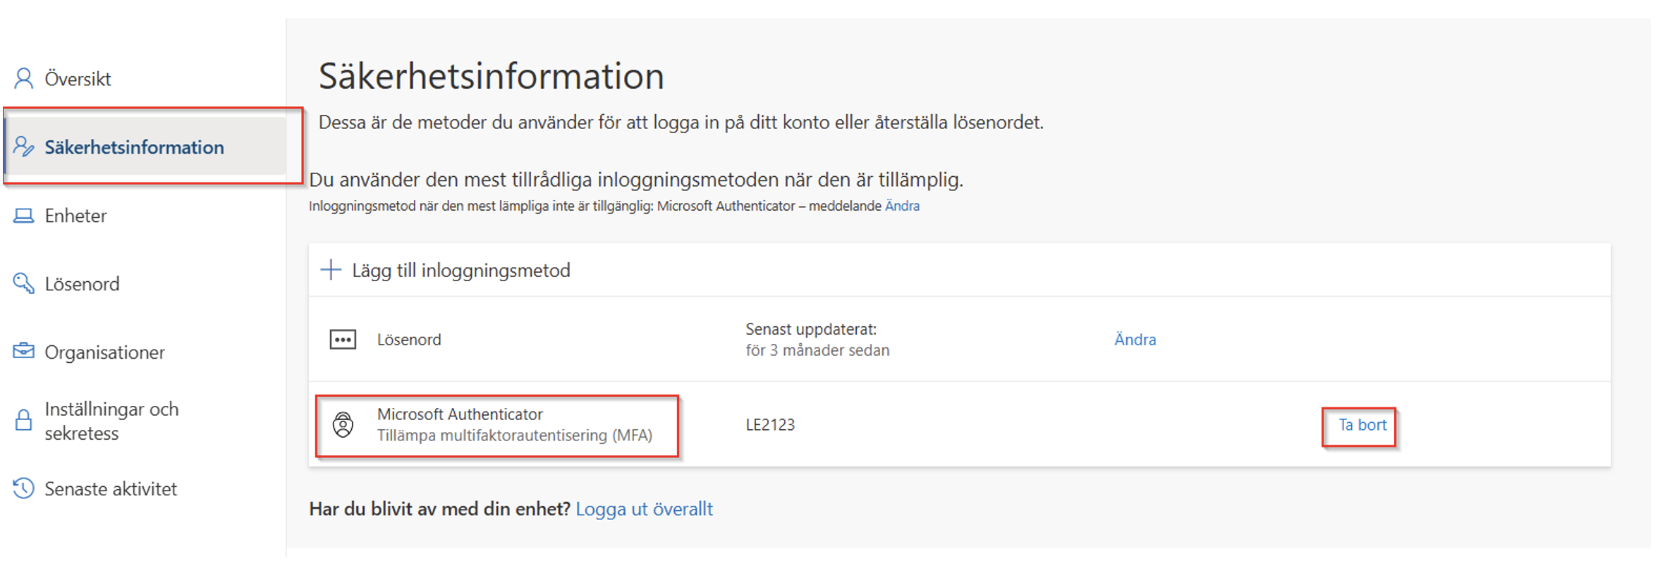This screenshot has width=1660, height=568.
Task: Open the Enheter text label in sidebar
Action: pos(75,216)
